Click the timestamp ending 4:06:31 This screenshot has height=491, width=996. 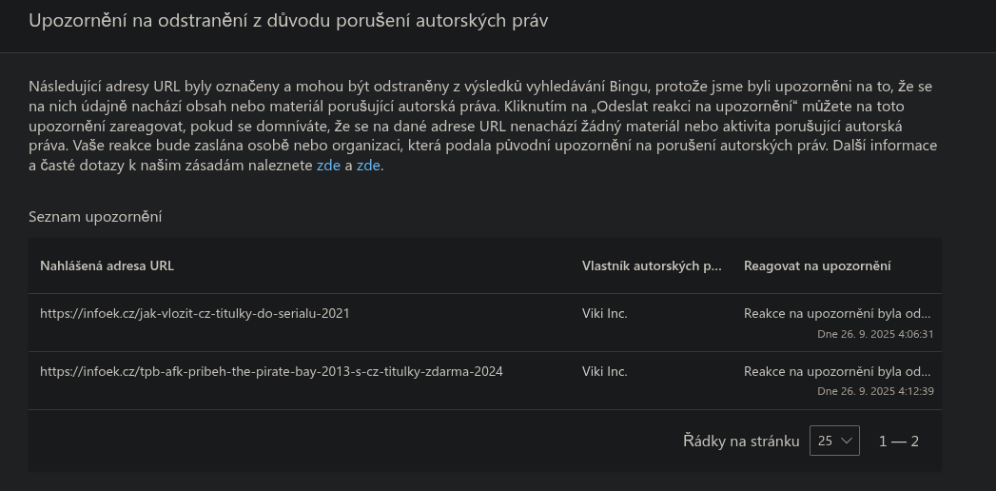tap(875, 334)
